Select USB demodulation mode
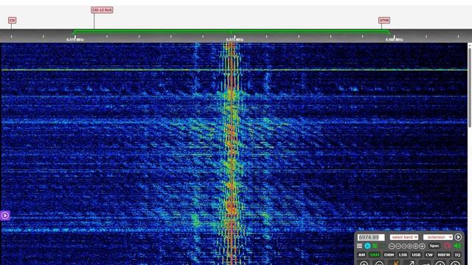The height and width of the screenshot is (265, 472). click(x=416, y=255)
